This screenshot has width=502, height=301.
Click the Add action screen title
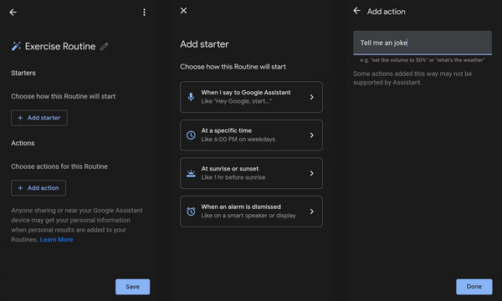[x=386, y=12]
